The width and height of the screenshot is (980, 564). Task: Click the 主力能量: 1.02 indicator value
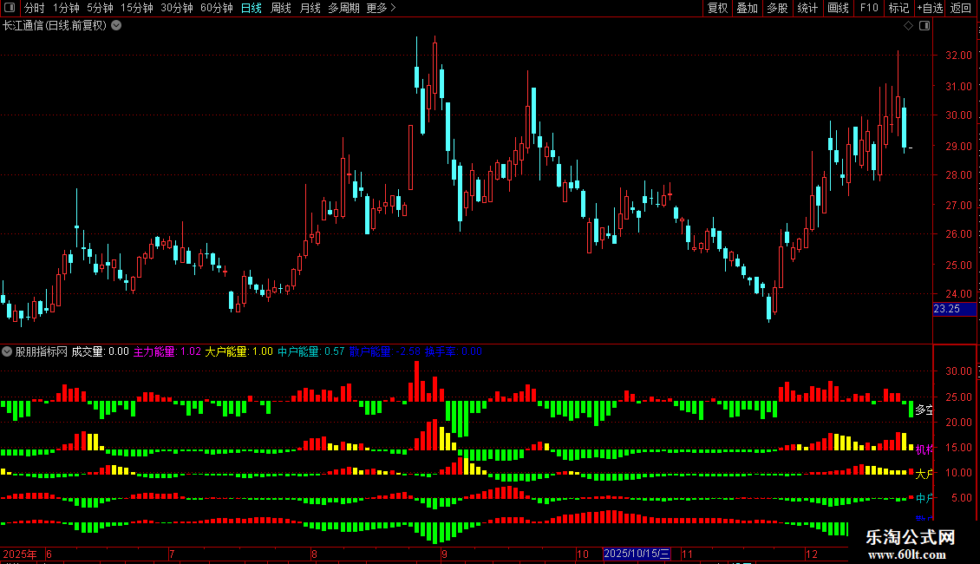click(167, 351)
